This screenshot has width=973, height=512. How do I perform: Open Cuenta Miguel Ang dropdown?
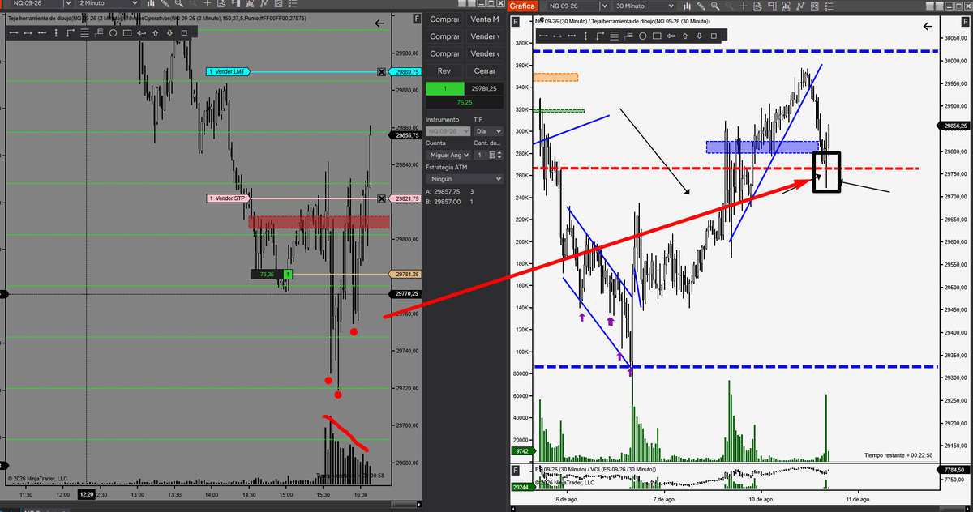(x=448, y=155)
